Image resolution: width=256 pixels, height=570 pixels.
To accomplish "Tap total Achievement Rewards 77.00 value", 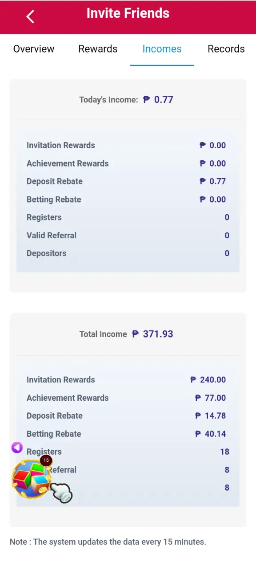I will 210,398.
